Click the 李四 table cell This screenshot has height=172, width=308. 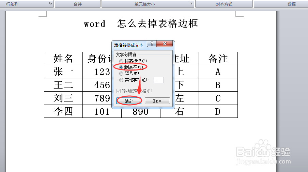(63, 111)
